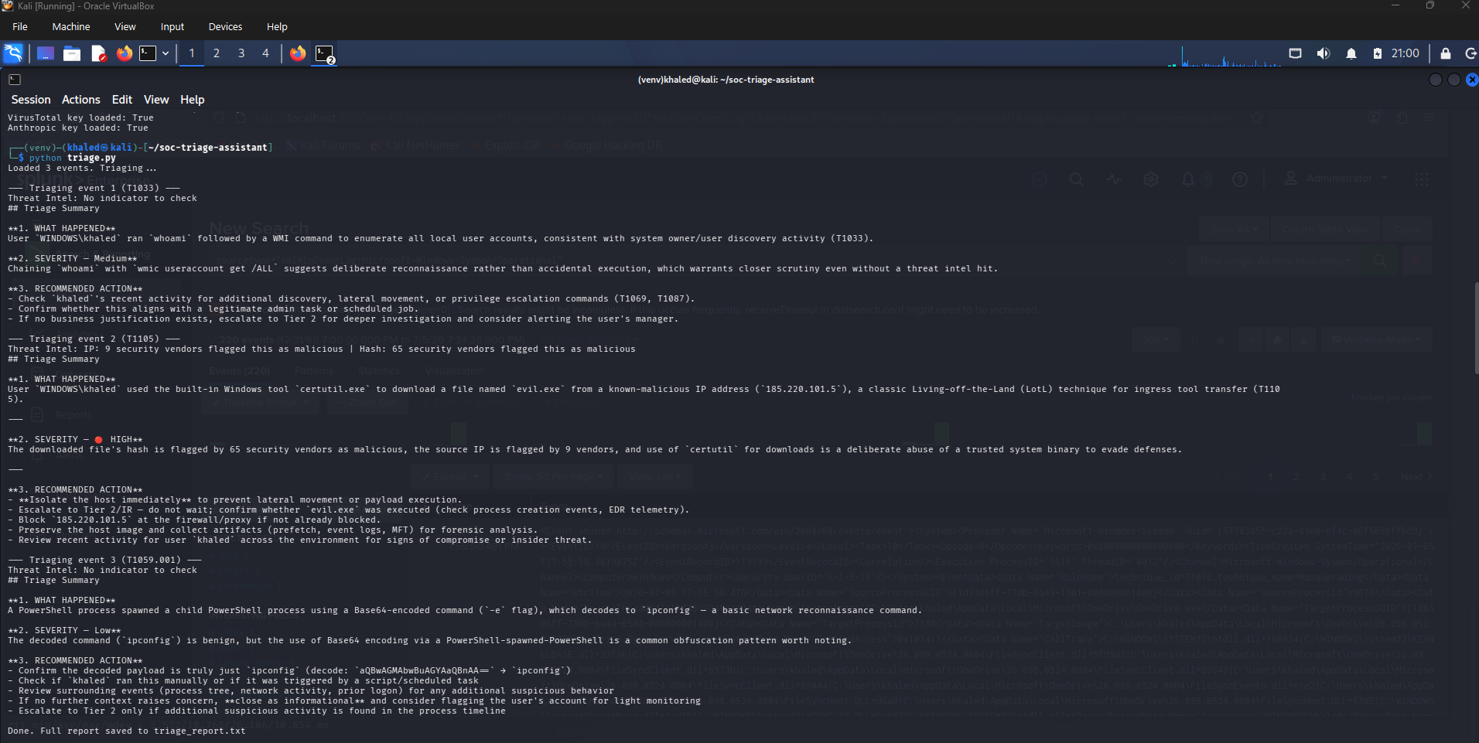Click 'VirusTotal key loaded: True' line

point(80,118)
